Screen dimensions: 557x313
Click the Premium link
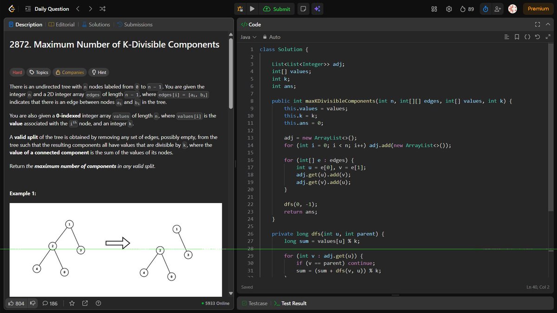tap(537, 8)
